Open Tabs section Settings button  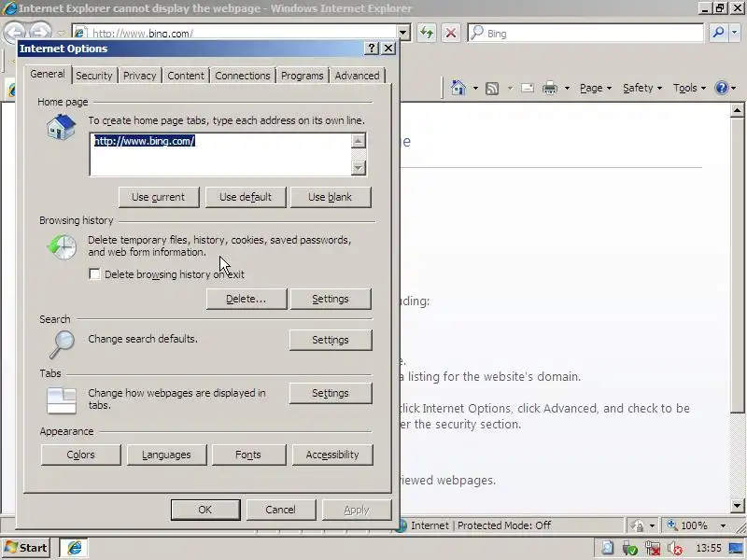(331, 393)
